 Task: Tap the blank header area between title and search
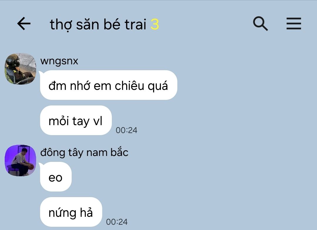point(205,24)
